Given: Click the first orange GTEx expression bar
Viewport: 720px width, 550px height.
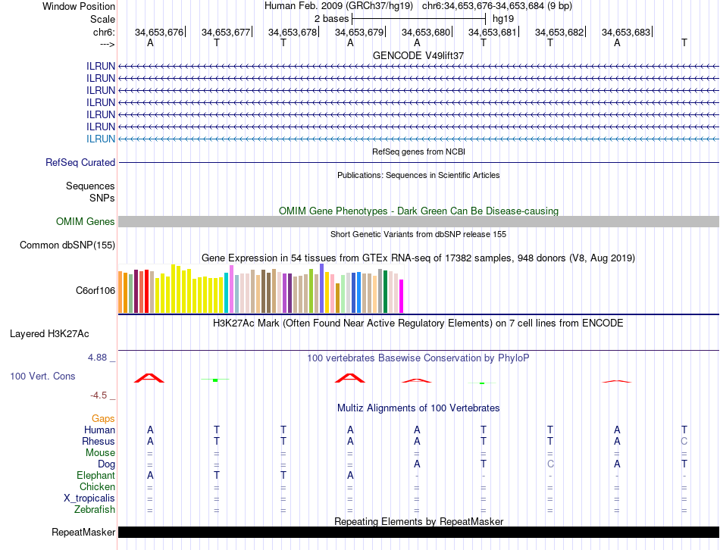Looking at the screenshot, I should tap(121, 292).
